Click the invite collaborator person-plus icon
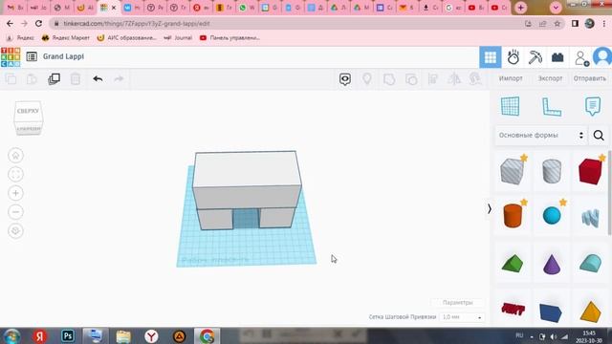 tap(581, 58)
